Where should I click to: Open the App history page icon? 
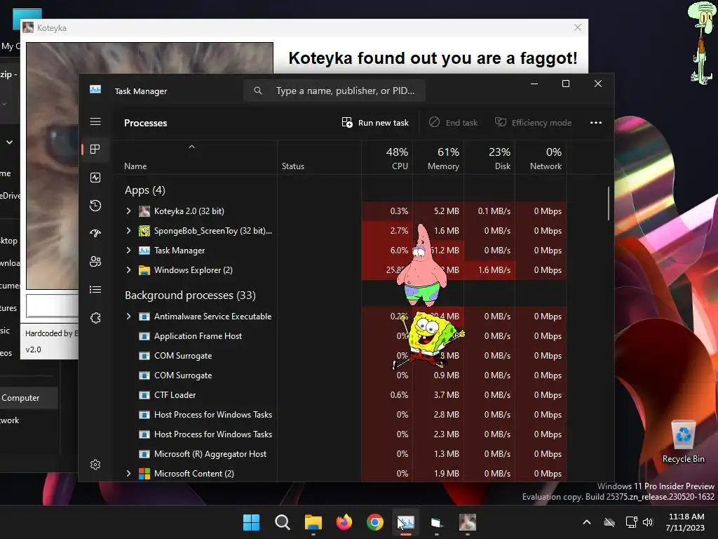[x=95, y=206]
